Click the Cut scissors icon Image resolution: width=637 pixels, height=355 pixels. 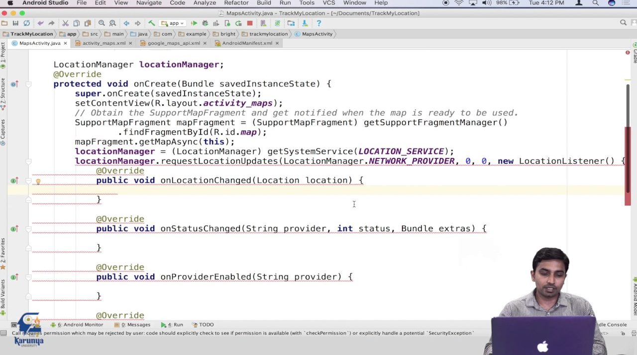[x=65, y=23]
